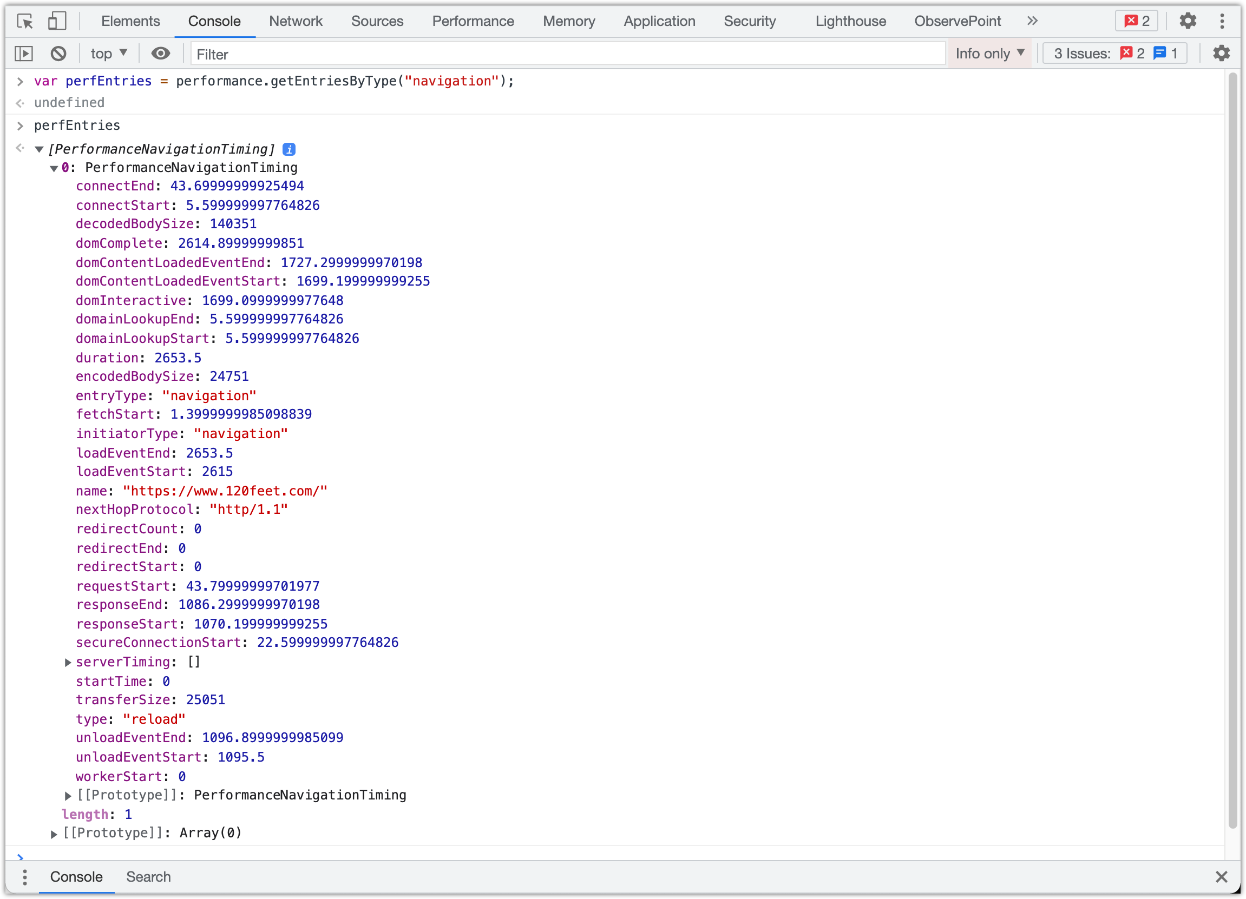Focus the console Filter input
The width and height of the screenshot is (1246, 899).
567,54
